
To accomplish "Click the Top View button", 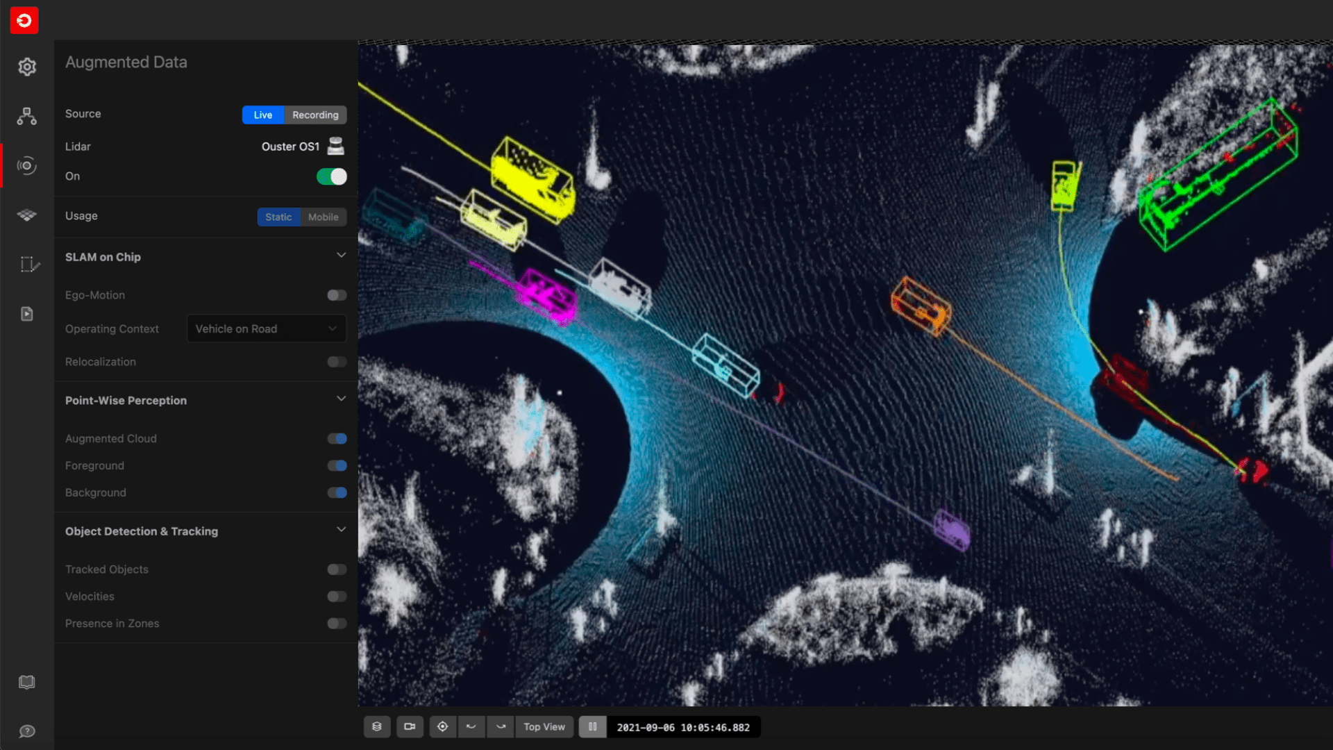I will tap(544, 726).
